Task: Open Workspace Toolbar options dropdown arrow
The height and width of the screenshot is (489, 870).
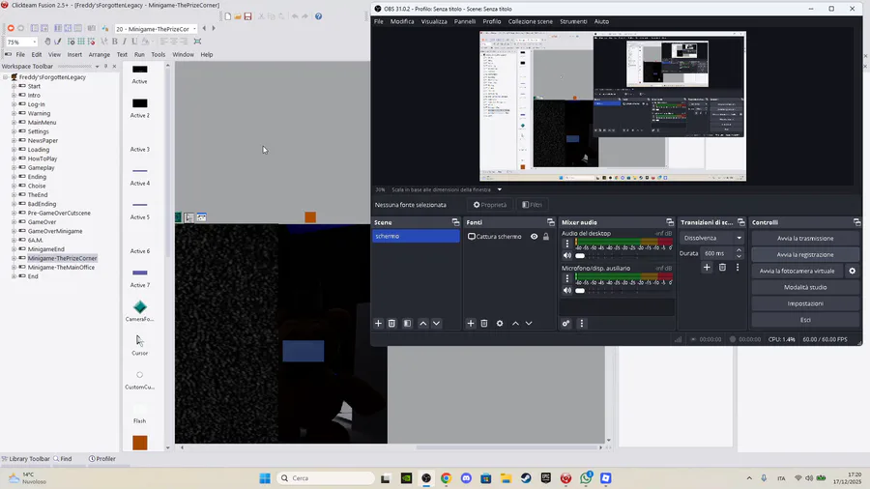Action: coord(97,66)
